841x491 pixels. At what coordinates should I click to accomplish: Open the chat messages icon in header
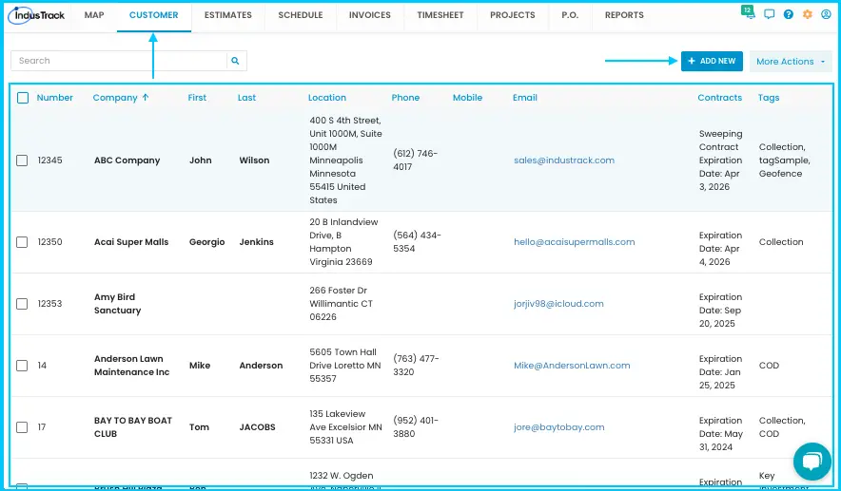(x=769, y=14)
